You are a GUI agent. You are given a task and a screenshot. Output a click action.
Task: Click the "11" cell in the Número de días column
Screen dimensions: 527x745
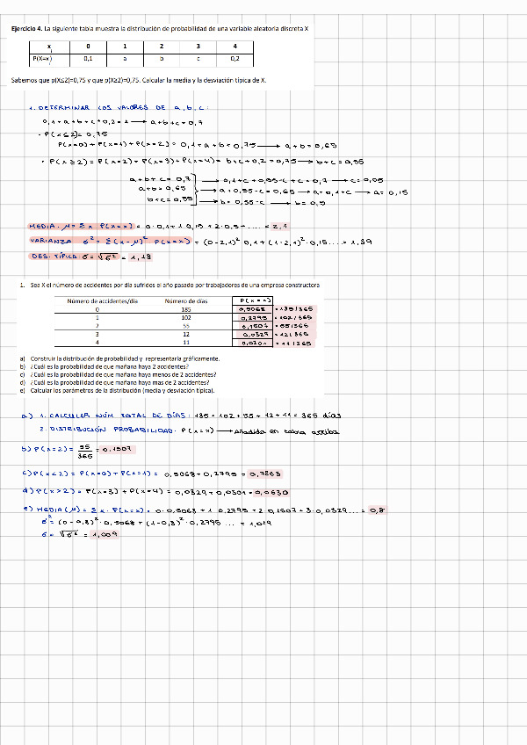point(186,343)
